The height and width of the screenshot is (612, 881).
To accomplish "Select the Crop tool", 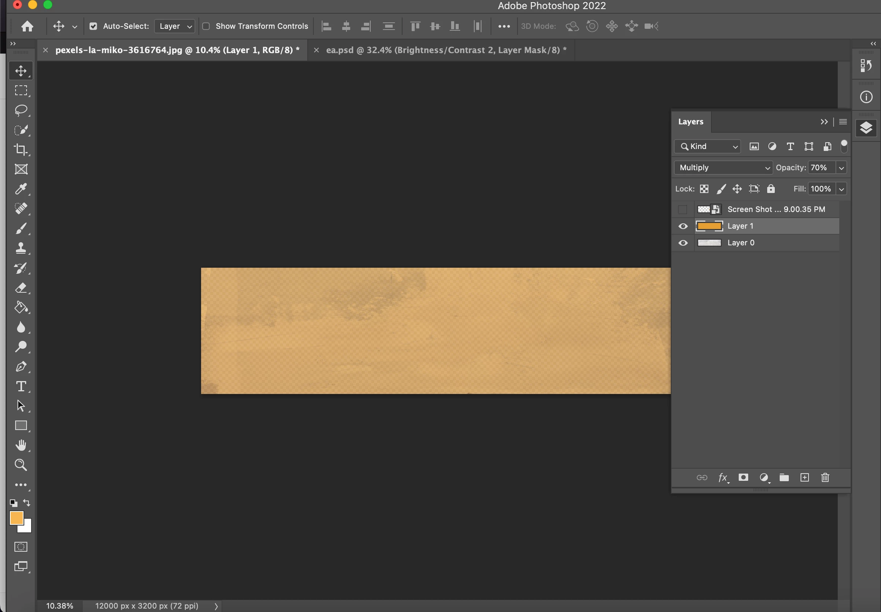I will [21, 149].
